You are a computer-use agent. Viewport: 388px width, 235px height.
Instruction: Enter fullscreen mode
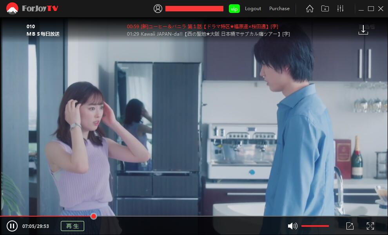pyautogui.click(x=370, y=226)
